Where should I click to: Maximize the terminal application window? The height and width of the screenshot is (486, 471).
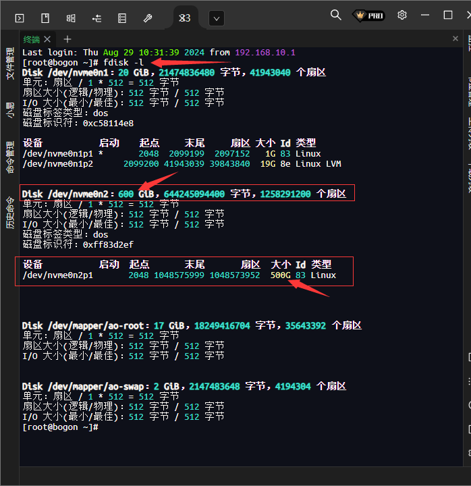[448, 15]
